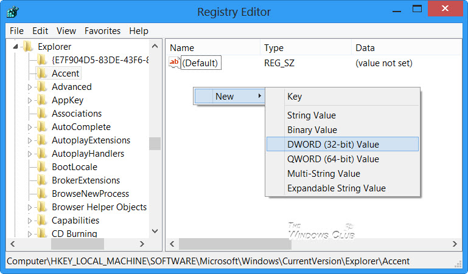Click the Name column header
The image size is (468, 274).
pyautogui.click(x=182, y=47)
